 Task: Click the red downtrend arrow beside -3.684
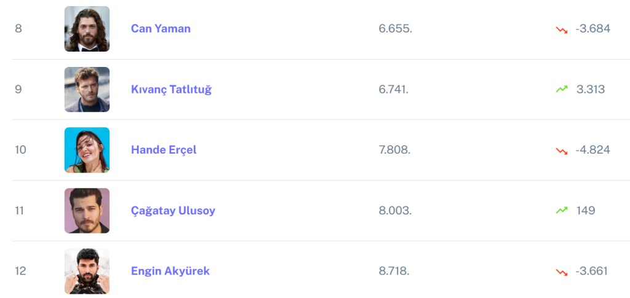(x=561, y=29)
